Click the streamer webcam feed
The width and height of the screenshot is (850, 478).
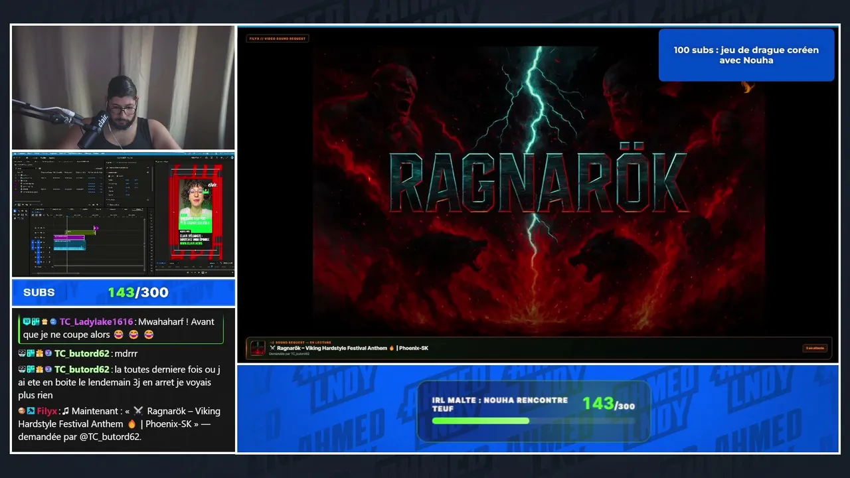124,88
